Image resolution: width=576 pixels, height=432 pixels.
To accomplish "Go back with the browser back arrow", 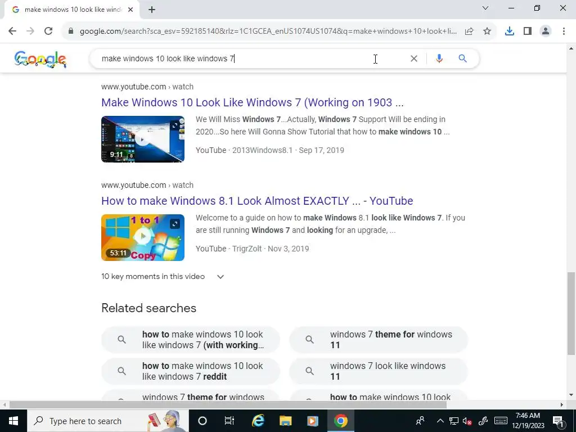I will (x=12, y=31).
